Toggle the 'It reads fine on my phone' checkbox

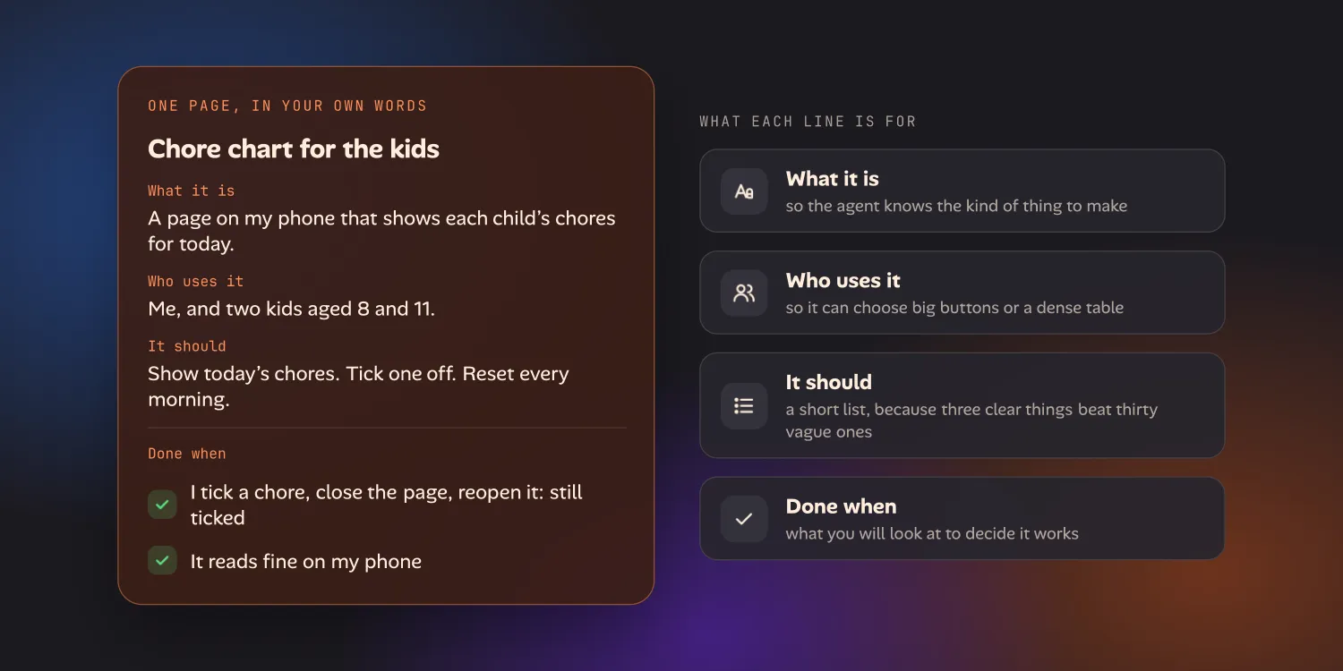point(162,561)
